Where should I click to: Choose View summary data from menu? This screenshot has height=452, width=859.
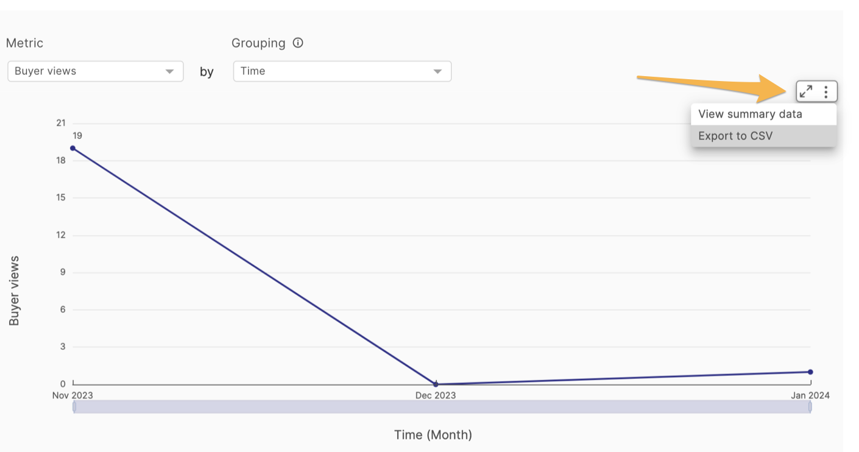click(x=748, y=114)
